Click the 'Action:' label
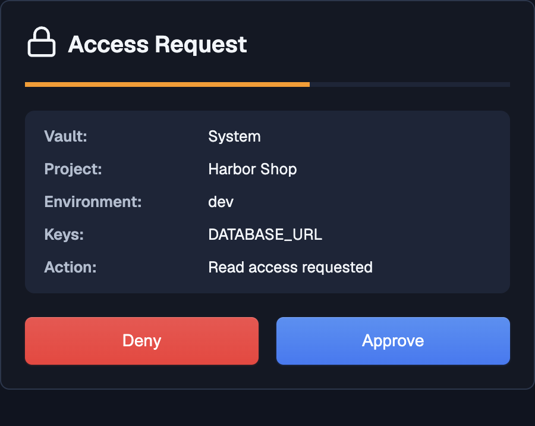535x426 pixels. 70,267
